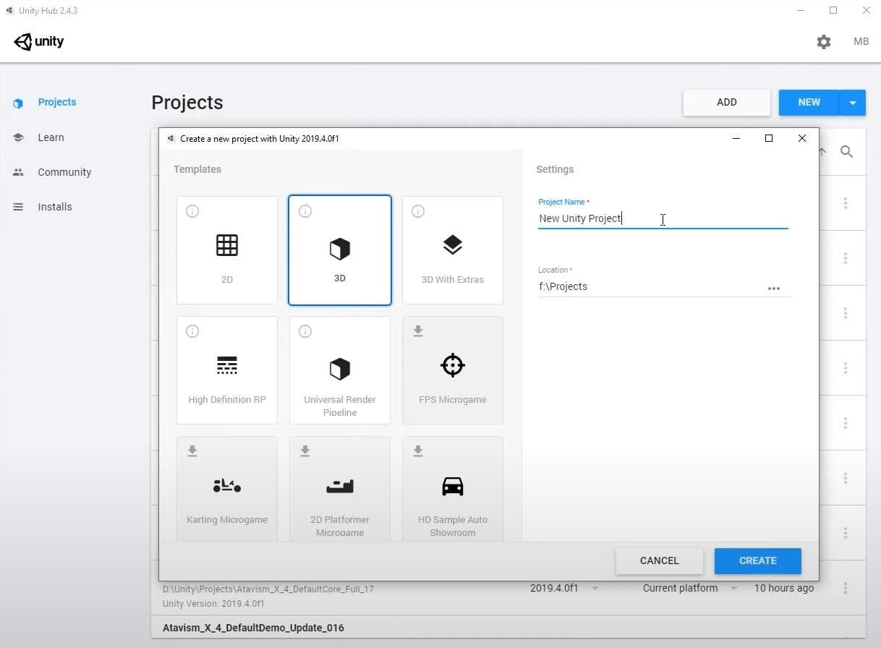The width and height of the screenshot is (881, 648).
Task: Open the 2019.4.0f1 Unity version dropdown
Action: tap(595, 589)
